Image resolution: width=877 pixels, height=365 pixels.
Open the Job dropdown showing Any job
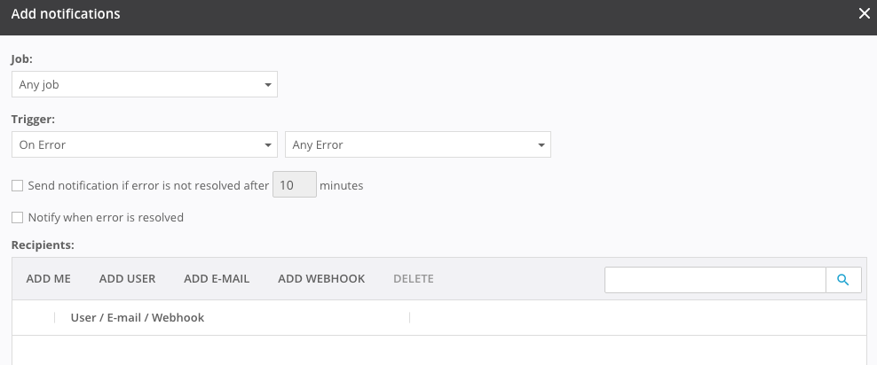[145, 85]
